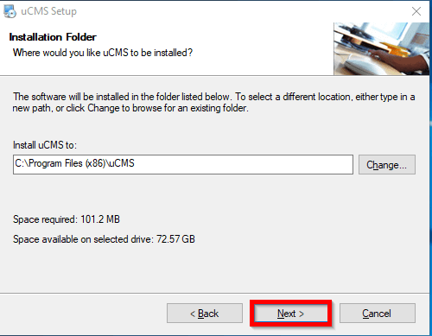Viewport: 432px width, 336px height.
Task: Return to previous step with < Back
Action: tap(205, 314)
